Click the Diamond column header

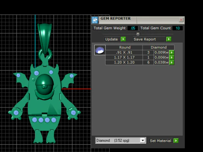159,47
